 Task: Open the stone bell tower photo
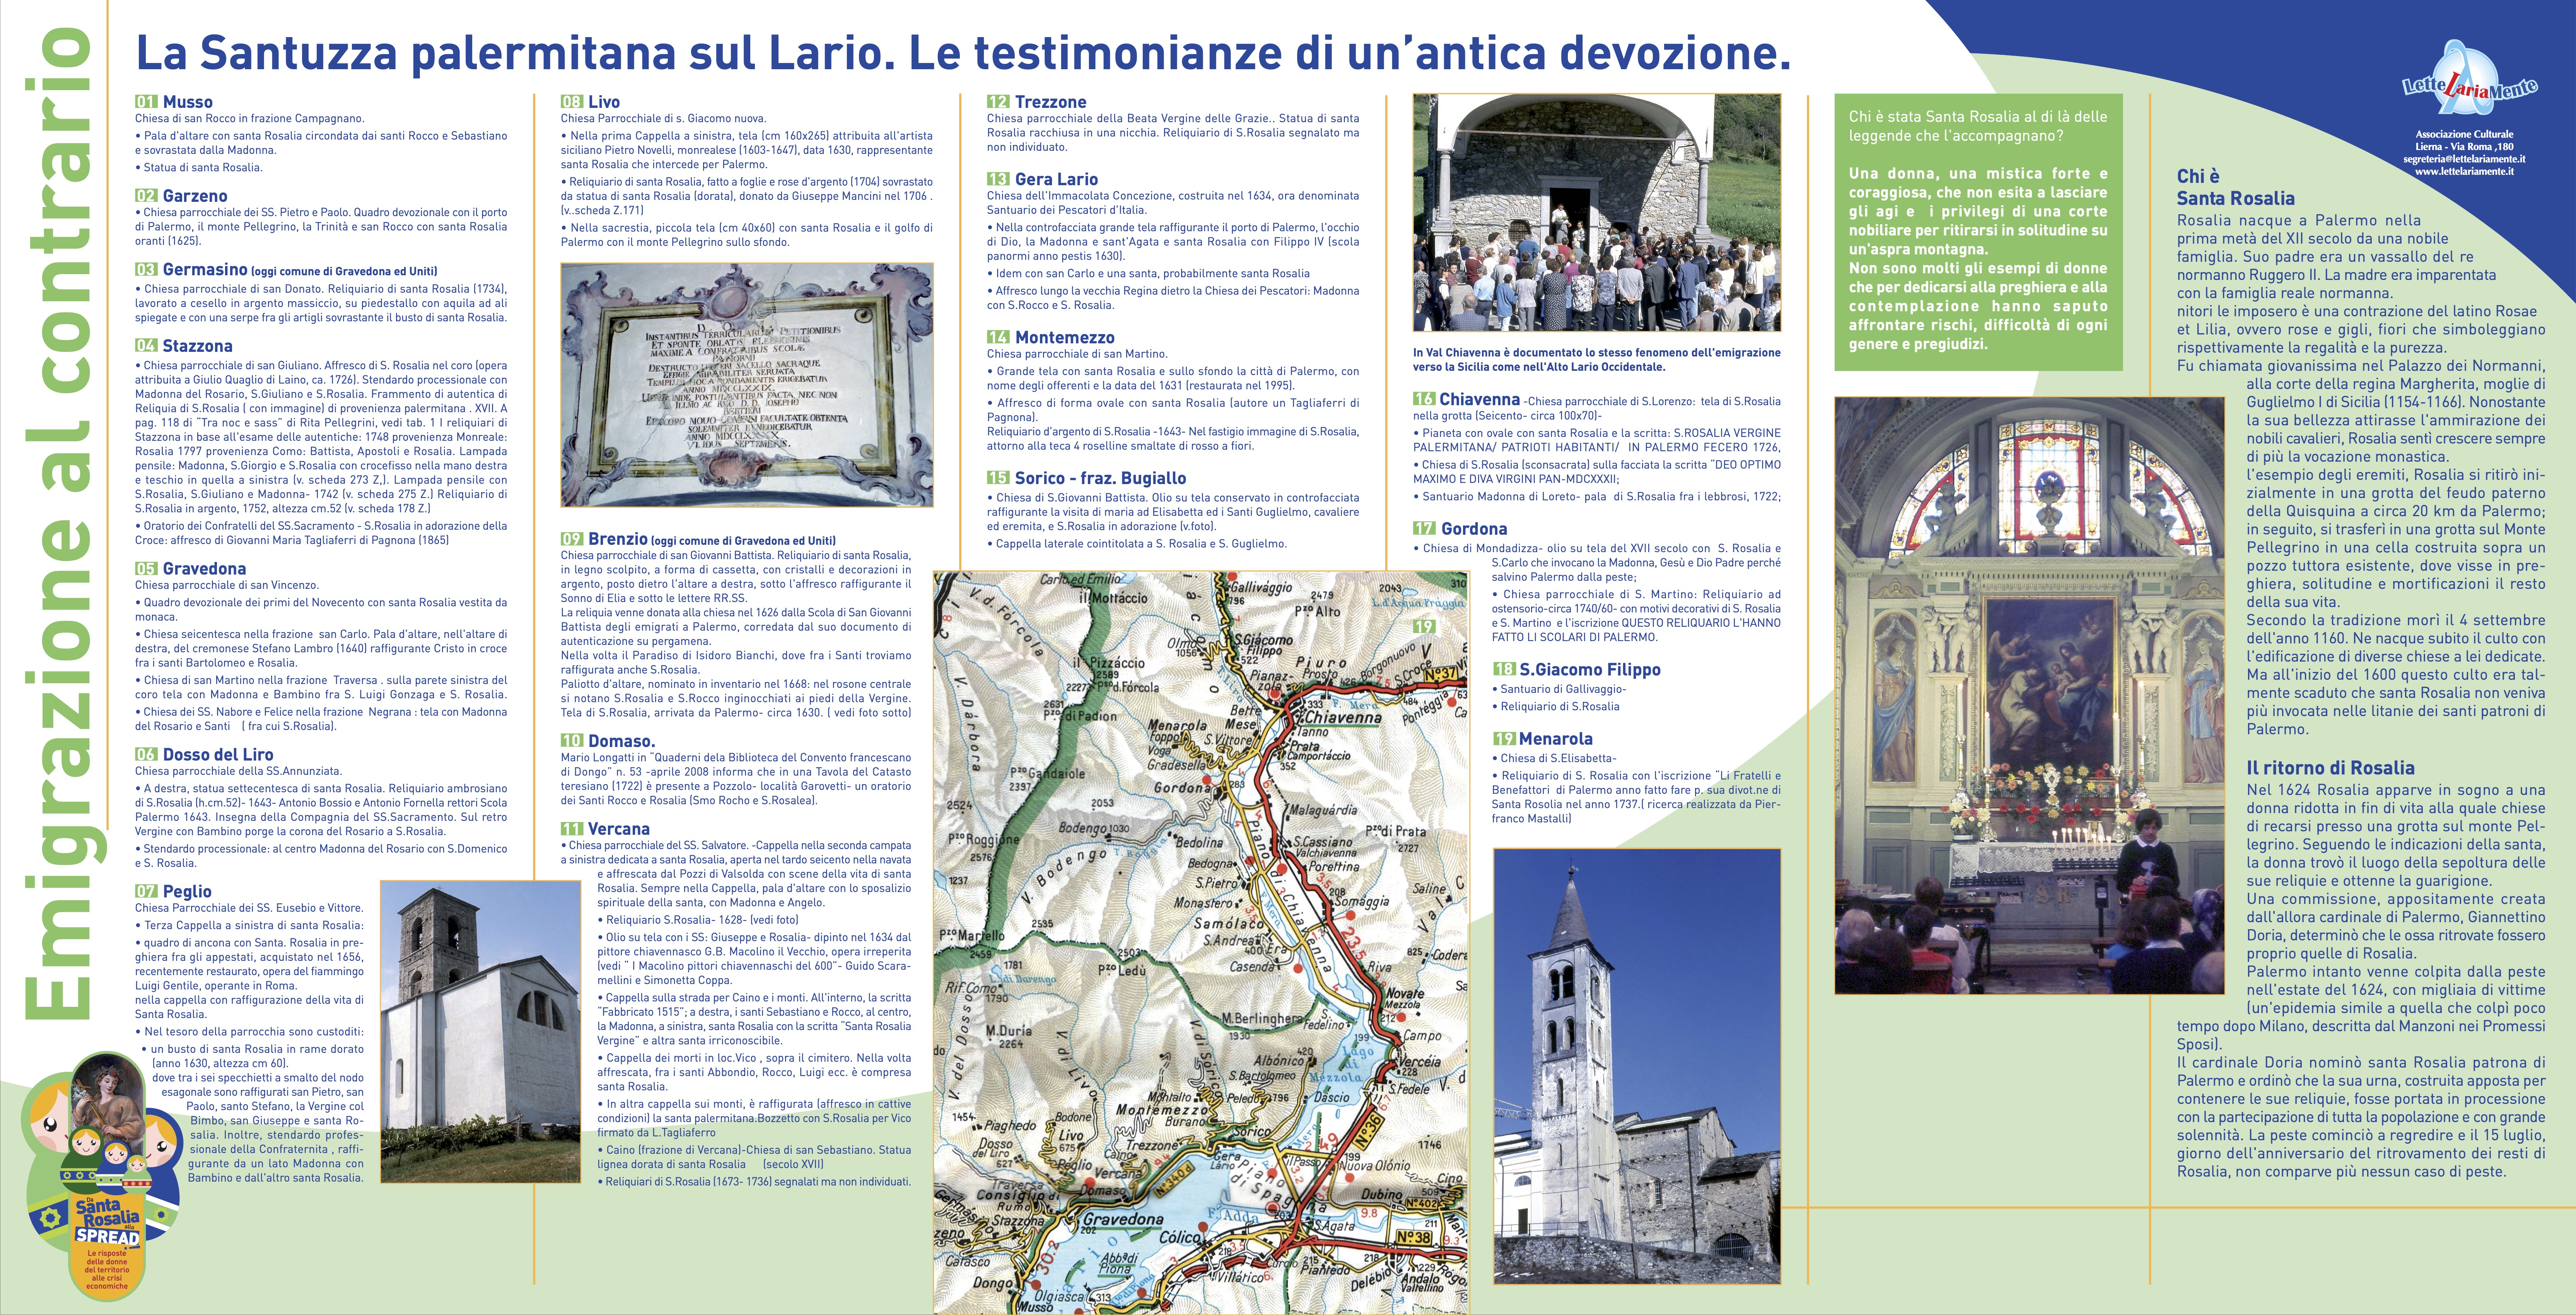[1637, 1066]
